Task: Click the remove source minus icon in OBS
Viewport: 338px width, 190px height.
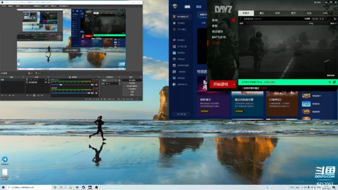Action: pos(30,95)
